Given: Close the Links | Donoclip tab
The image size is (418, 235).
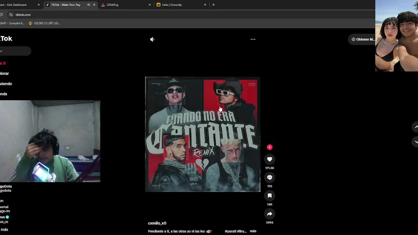Looking at the screenshot, I should click(205, 5).
